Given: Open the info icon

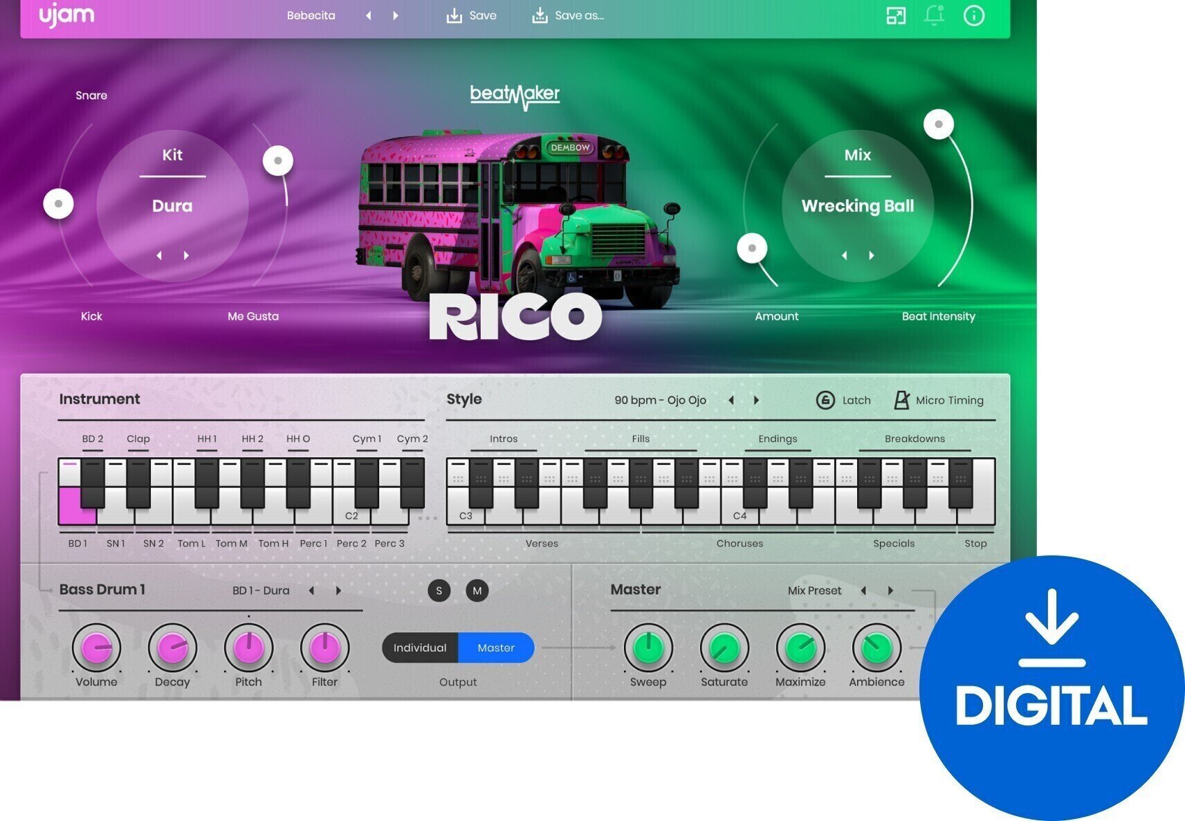Looking at the screenshot, I should tap(974, 15).
